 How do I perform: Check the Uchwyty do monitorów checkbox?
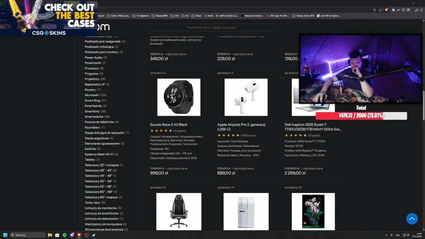pyautogui.click(x=81, y=208)
